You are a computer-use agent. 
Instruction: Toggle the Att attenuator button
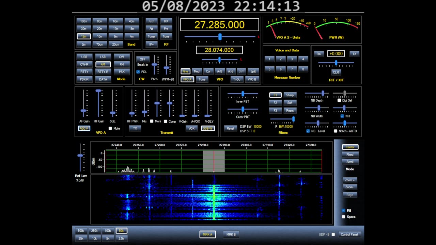click(x=151, y=29)
